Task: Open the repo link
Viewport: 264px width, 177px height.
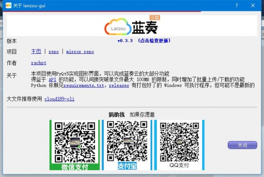Action: point(54,52)
